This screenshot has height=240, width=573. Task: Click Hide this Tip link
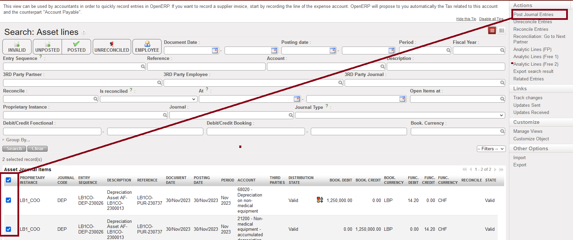[466, 19]
